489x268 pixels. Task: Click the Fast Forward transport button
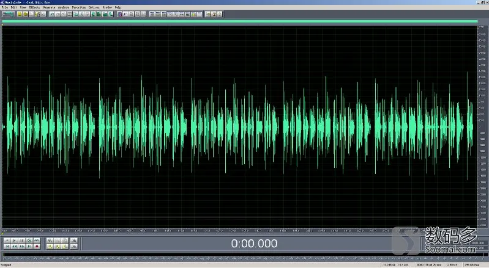pyautogui.click(x=22, y=246)
